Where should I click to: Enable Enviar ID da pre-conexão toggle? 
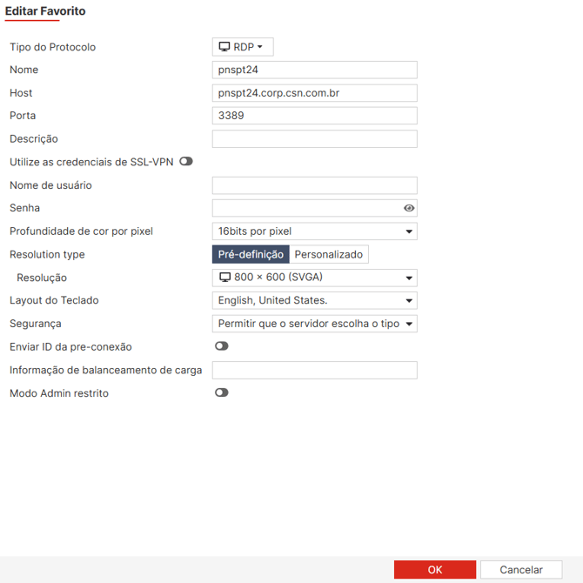click(222, 346)
